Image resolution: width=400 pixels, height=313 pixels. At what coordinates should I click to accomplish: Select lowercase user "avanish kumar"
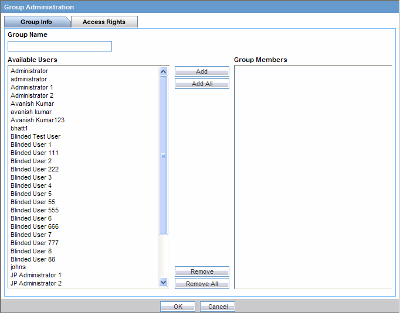[31, 112]
